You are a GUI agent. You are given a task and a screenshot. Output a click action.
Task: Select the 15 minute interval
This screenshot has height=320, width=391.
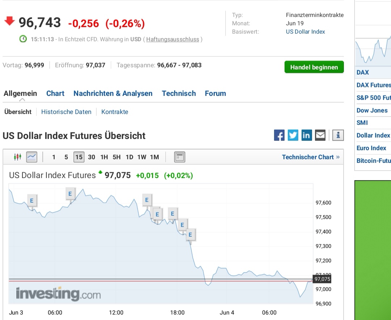[x=79, y=157]
